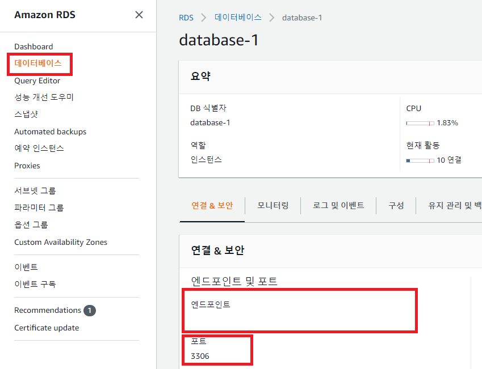Click the database-1 page title
Viewport: 482px width, 369px height.
[219, 40]
